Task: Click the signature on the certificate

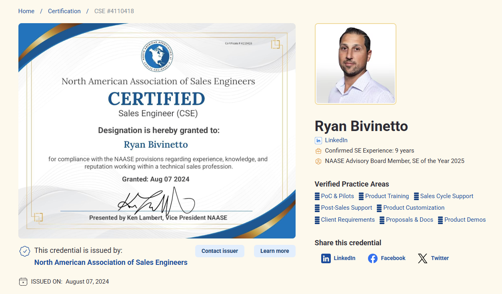Action: pos(156,201)
